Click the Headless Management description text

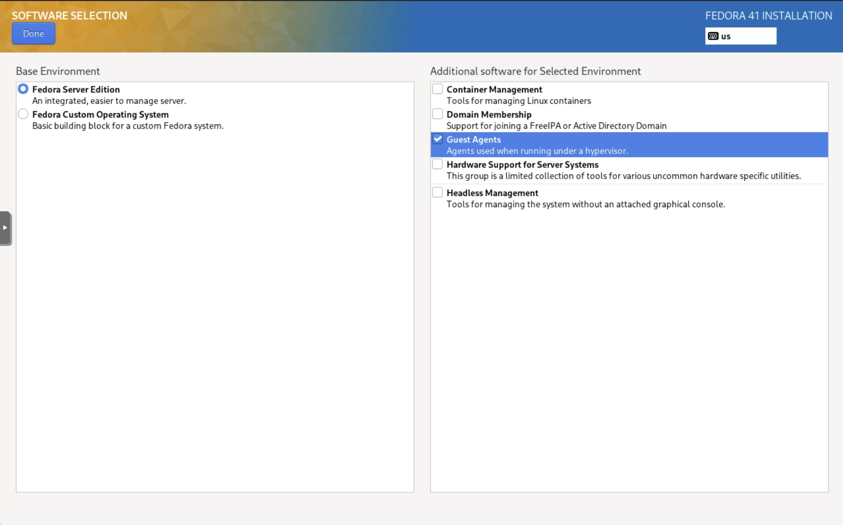(585, 205)
